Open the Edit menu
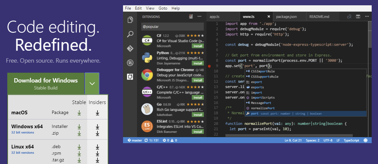378x164 pixels. point(138,8)
